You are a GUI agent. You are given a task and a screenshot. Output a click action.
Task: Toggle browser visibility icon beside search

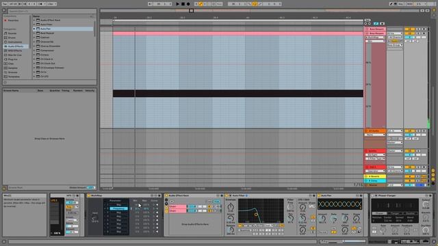click(4, 11)
